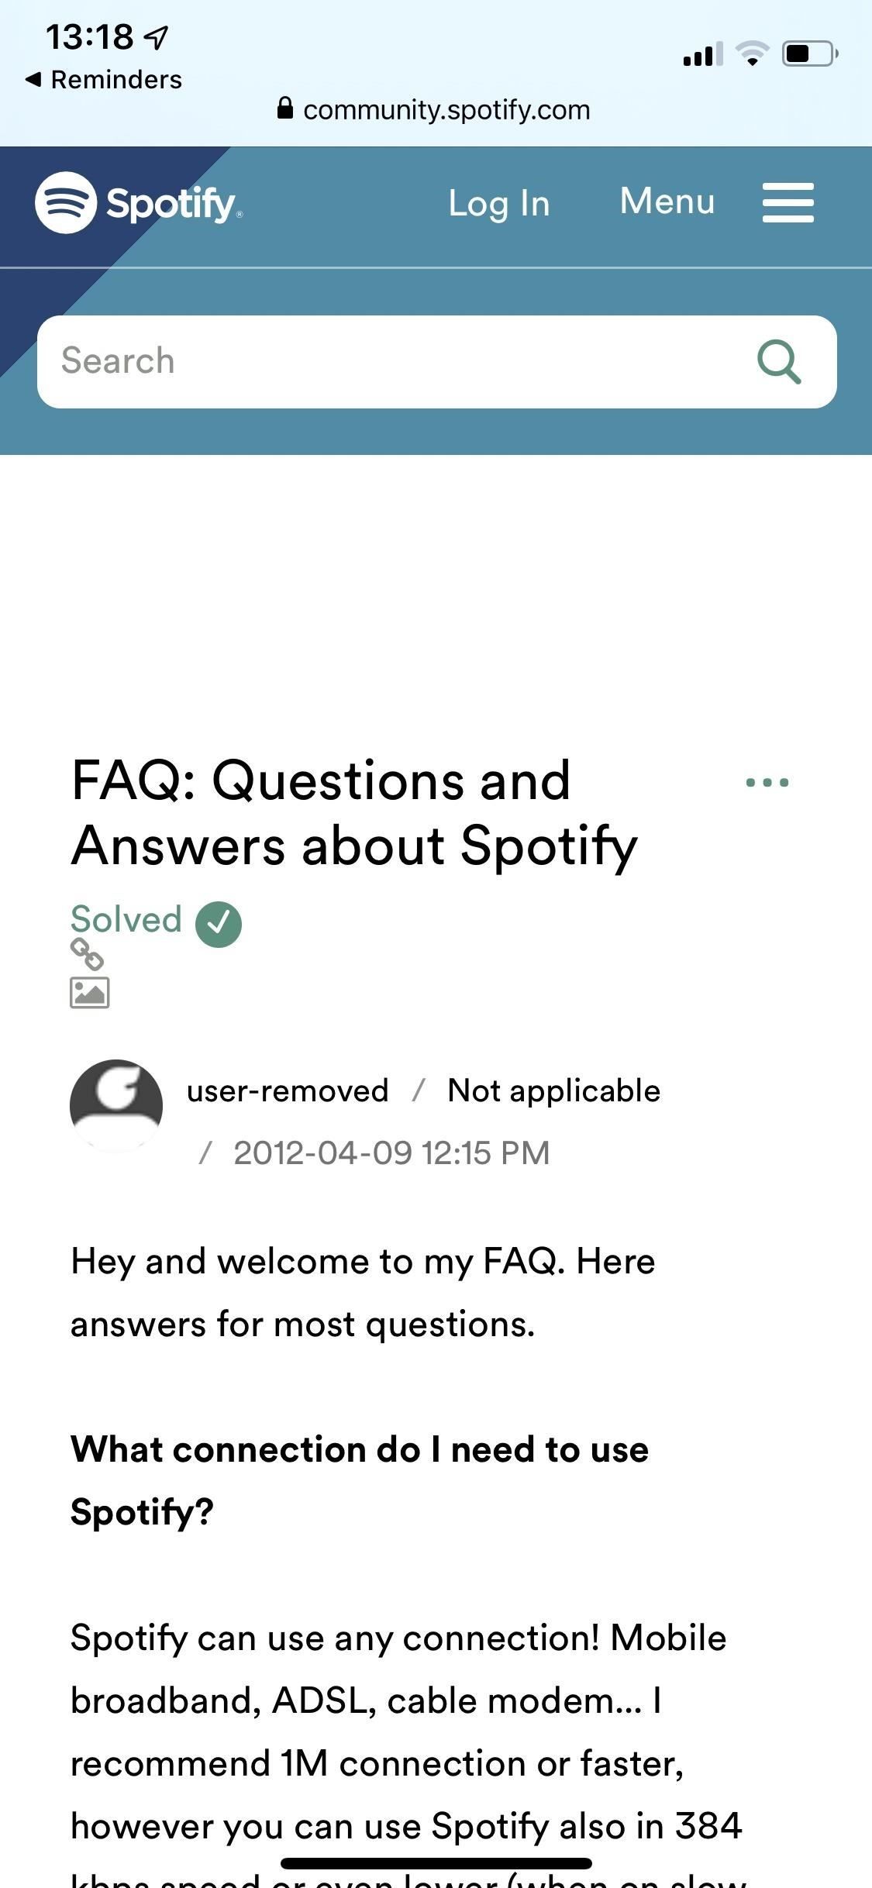This screenshot has height=1888, width=872.
Task: Go back to the Reminders app
Action: tap(105, 79)
